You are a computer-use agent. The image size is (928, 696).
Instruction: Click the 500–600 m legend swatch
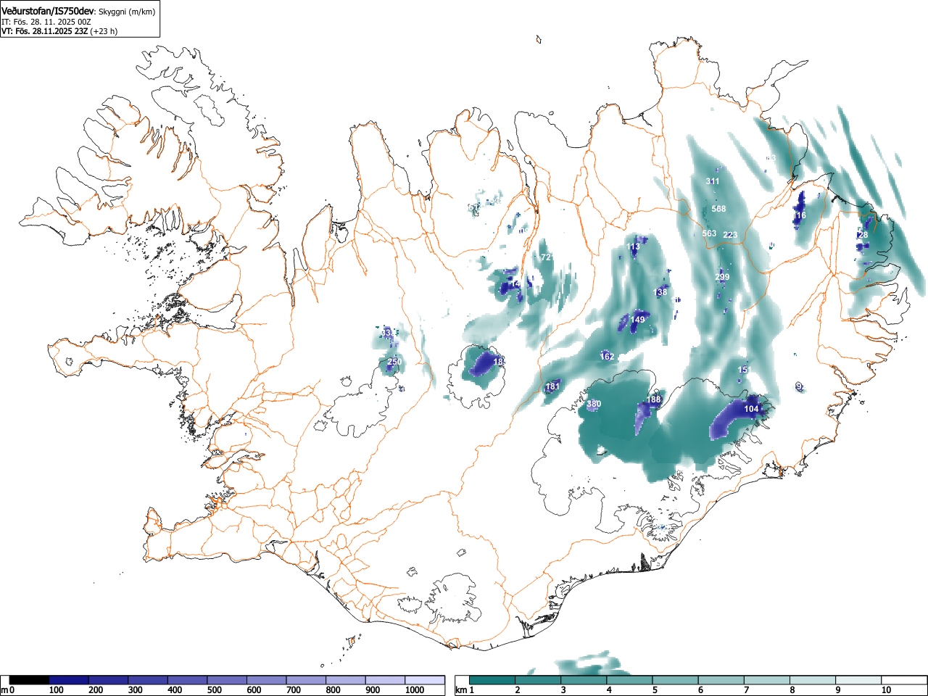pos(227,680)
